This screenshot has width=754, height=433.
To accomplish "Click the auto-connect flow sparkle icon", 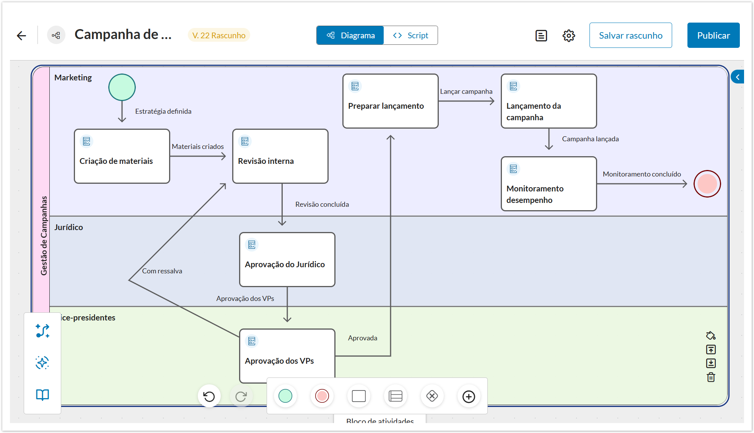I will (42, 331).
